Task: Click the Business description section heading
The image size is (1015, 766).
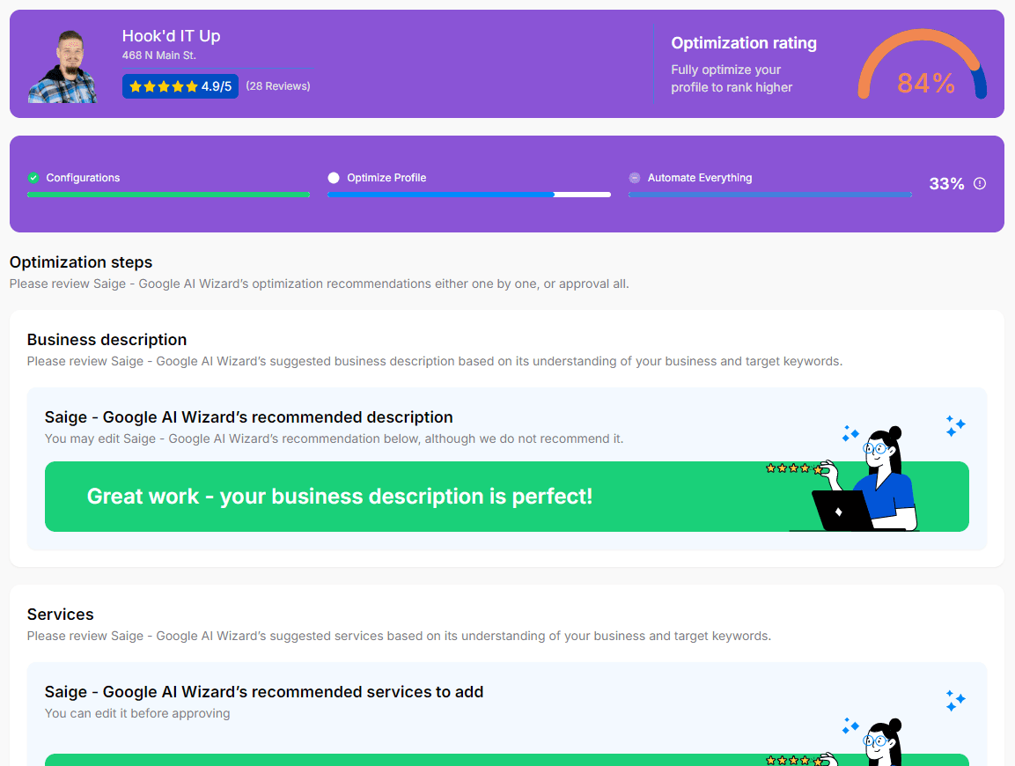Action: [x=107, y=339]
